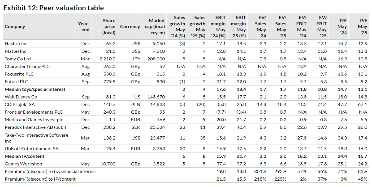Click 'Take-Two Interactive Software Inc' label
The image size is (372, 187).
[37, 138]
